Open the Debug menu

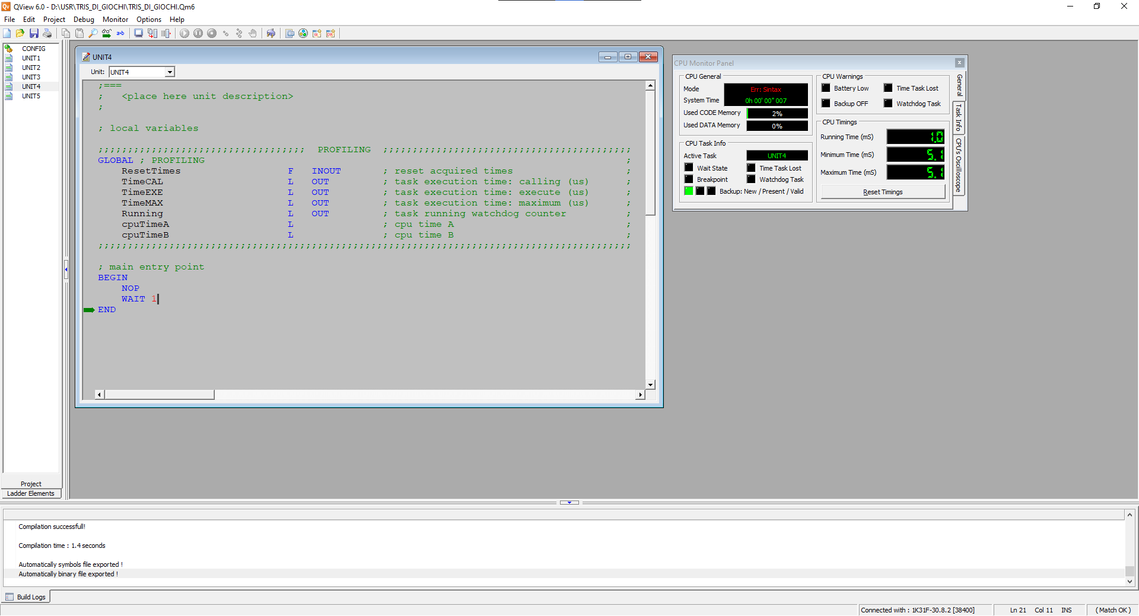point(84,20)
